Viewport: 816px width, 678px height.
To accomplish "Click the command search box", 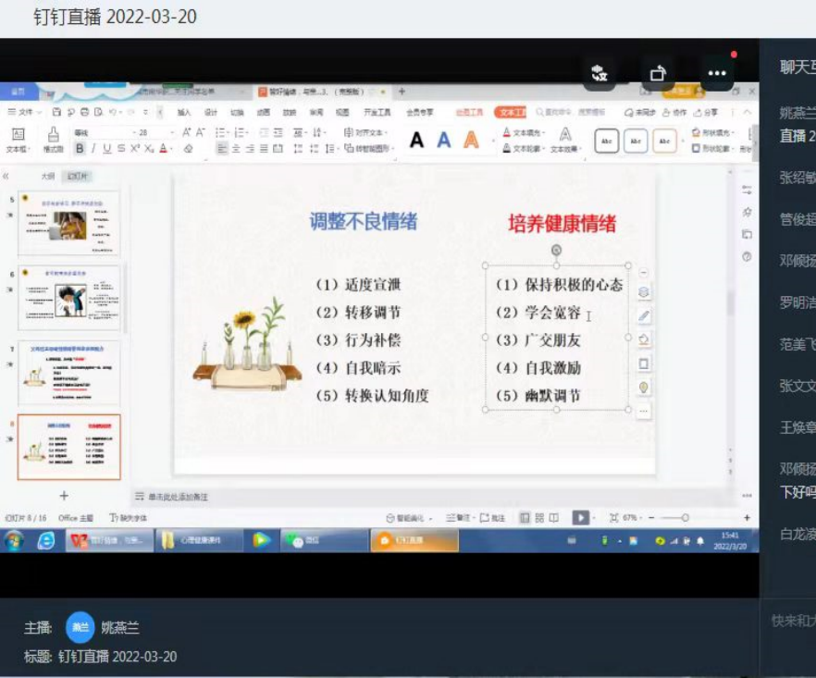I will point(570,113).
